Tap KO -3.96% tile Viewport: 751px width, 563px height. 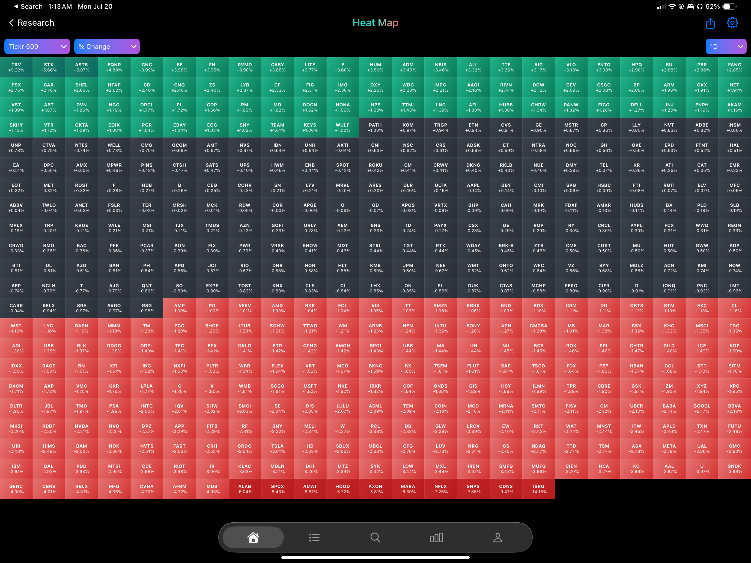point(637,469)
